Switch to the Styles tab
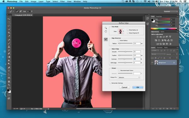189x118 pixels. pyautogui.click(x=162, y=32)
